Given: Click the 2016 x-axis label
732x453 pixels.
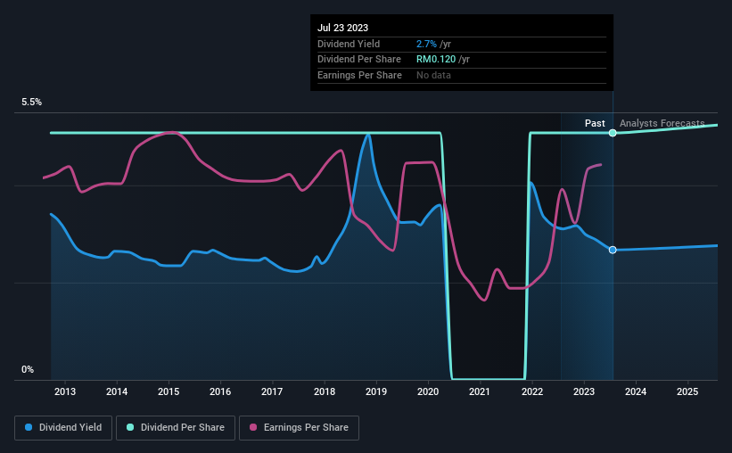Looking at the screenshot, I should tap(220, 391).
